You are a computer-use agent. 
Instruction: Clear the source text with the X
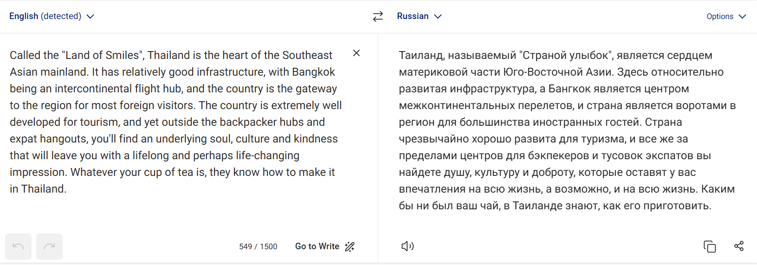(x=356, y=53)
